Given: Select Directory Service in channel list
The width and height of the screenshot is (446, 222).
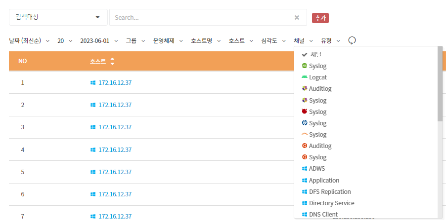Looking at the screenshot, I should click(331, 203).
